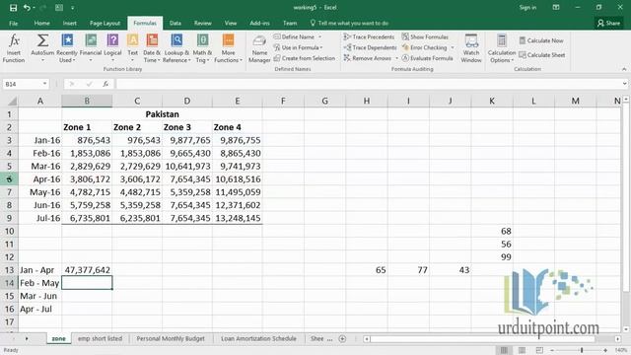Click the horizontal scrollbar track
Screen dimensions: 631x355
(491, 339)
